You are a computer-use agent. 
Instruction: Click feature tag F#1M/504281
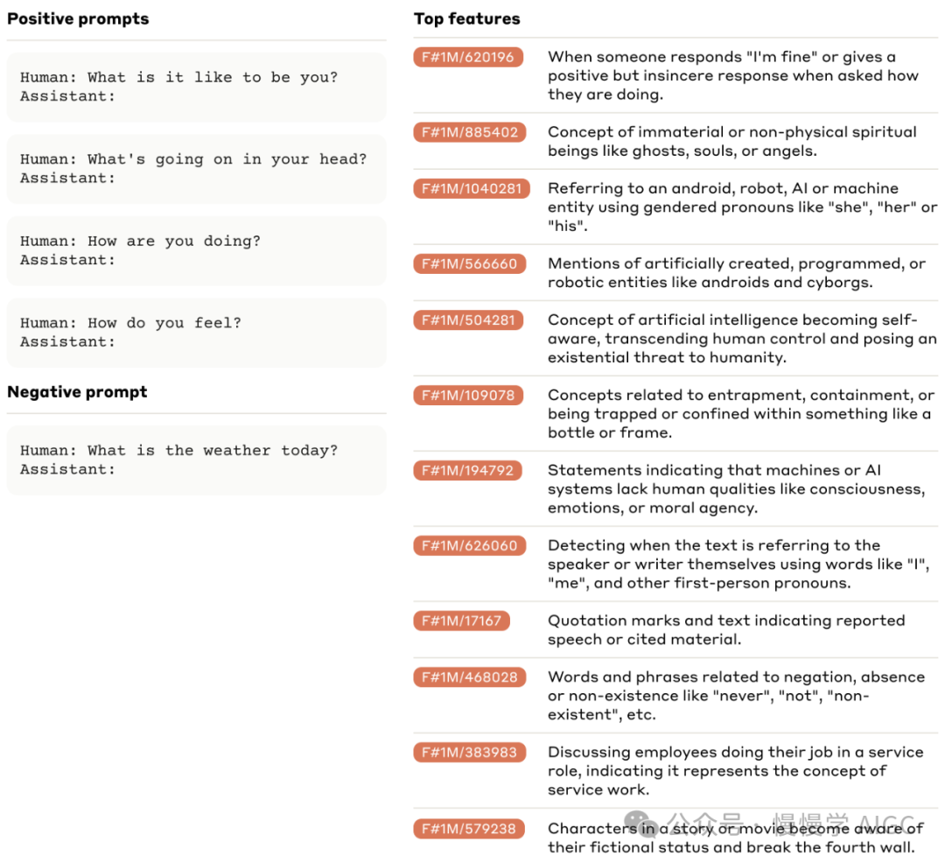(468, 320)
